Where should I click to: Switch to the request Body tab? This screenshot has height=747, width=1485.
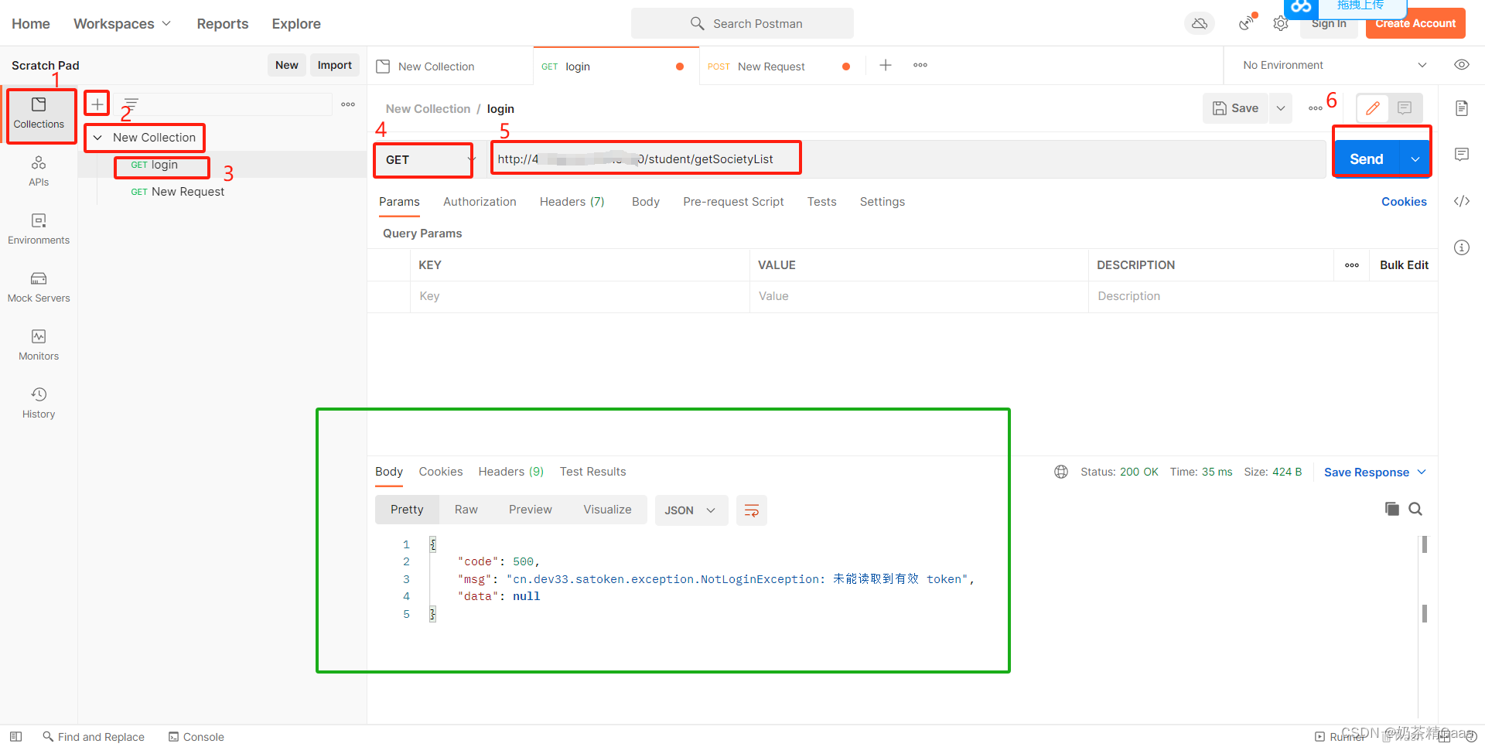point(646,202)
